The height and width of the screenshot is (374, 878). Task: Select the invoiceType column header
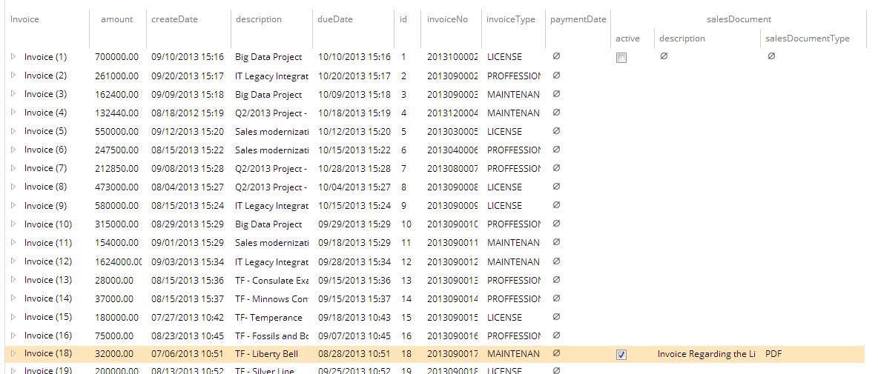pyautogui.click(x=510, y=19)
